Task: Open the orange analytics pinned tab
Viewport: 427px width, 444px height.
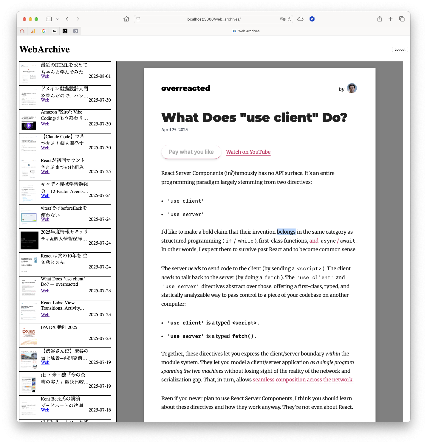Action: pos(33,31)
